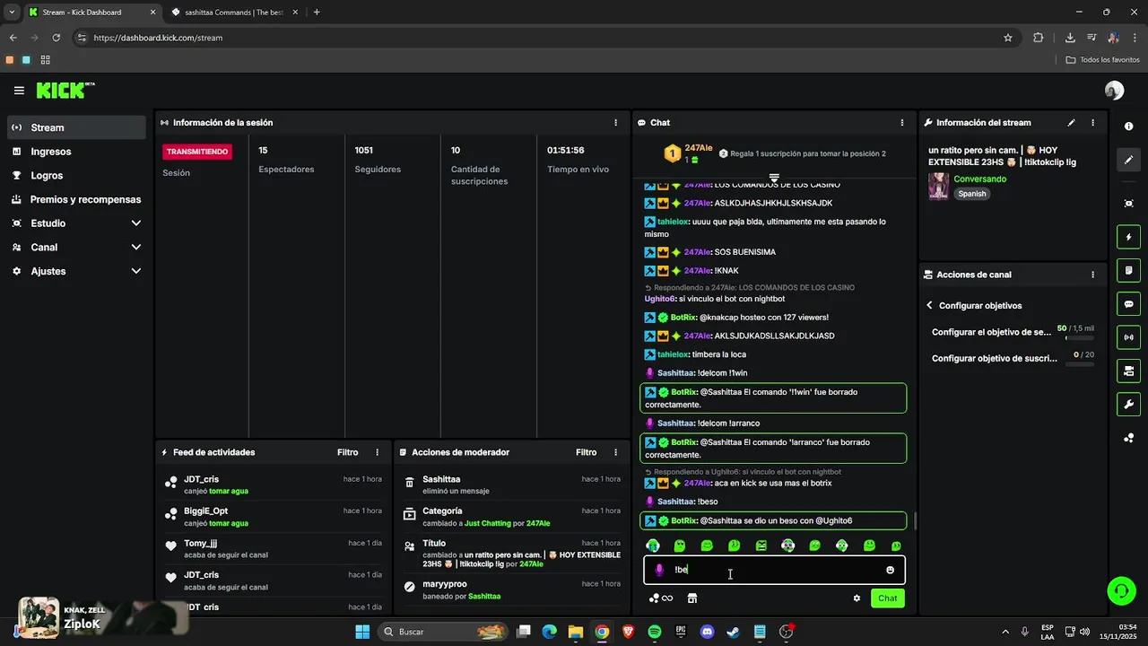Toggle the chat bubble widget in right sidebar

click(x=1128, y=304)
